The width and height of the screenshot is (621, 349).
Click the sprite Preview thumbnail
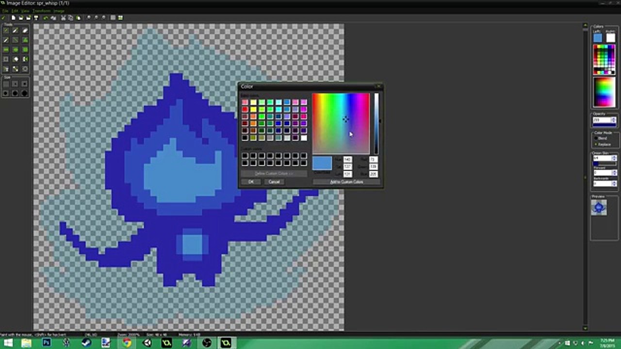[599, 207]
